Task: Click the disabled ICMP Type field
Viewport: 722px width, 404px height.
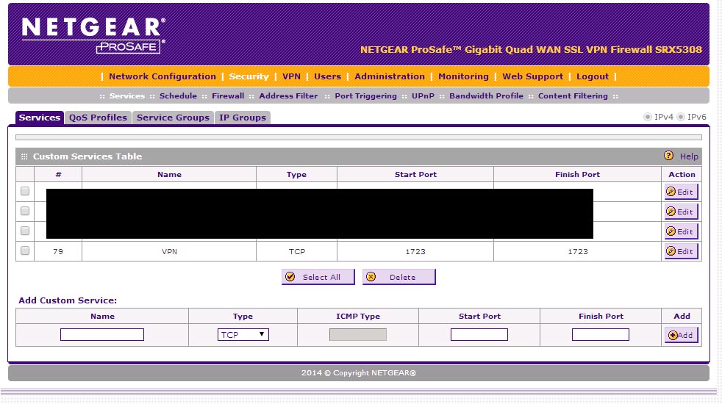Action: [x=358, y=334]
